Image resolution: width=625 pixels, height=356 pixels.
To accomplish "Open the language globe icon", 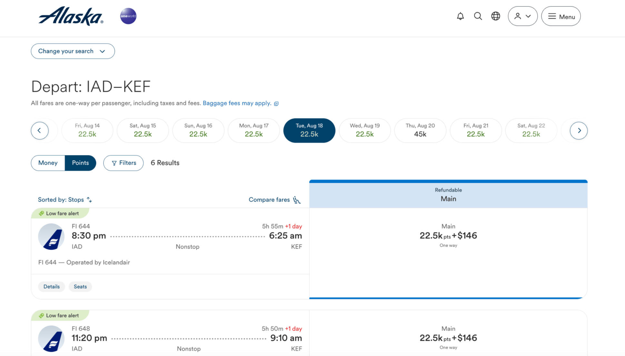I will (x=496, y=16).
